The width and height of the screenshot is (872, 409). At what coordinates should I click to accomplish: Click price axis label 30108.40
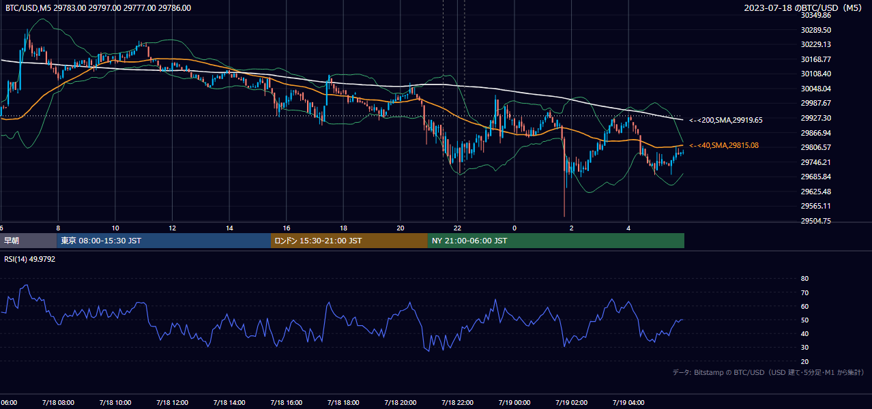pyautogui.click(x=816, y=74)
